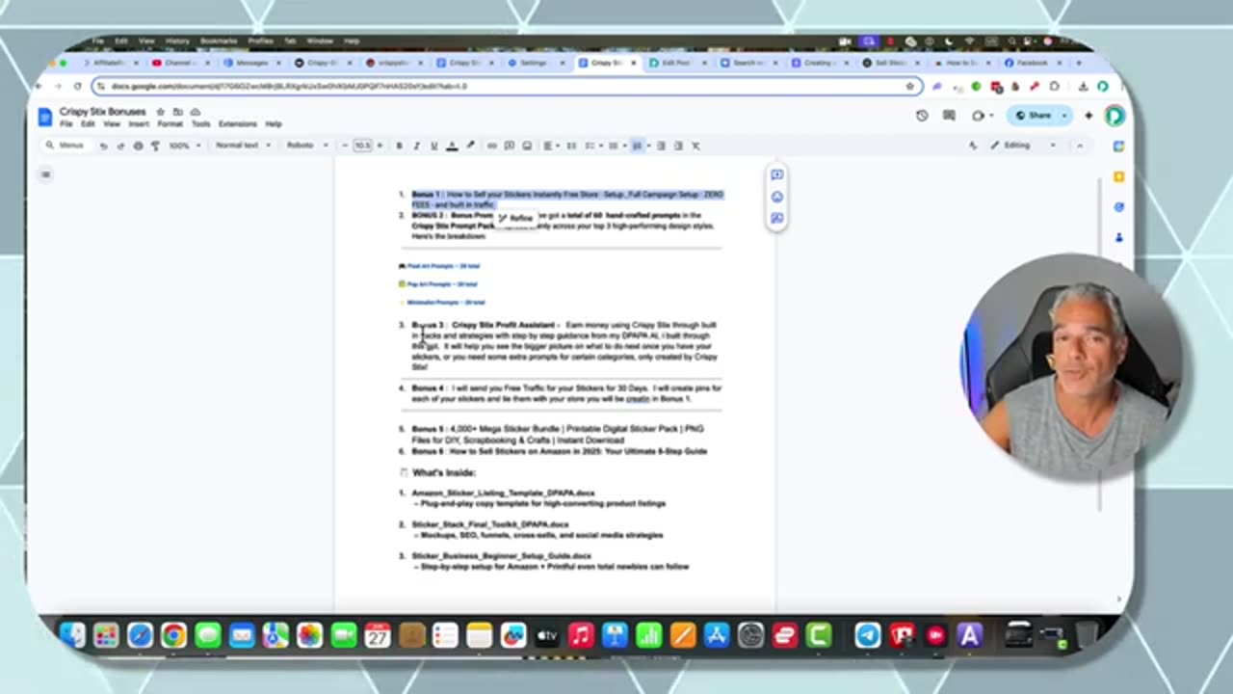Insert an image from the toolbar
Screen dimensions: 1233x694
[x=527, y=146]
